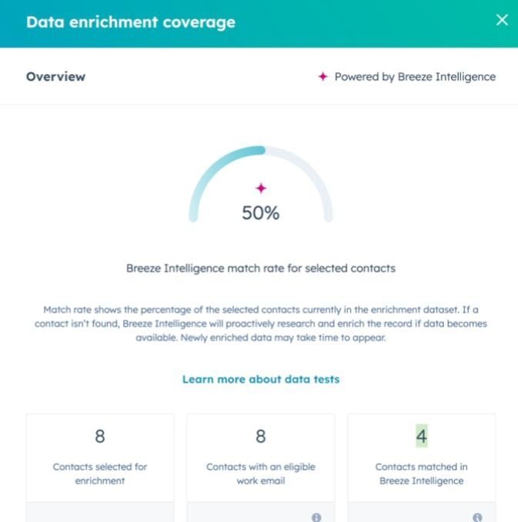Click the match rate explanation paragraph
Image resolution: width=518 pixels, height=522 pixels.
261,323
